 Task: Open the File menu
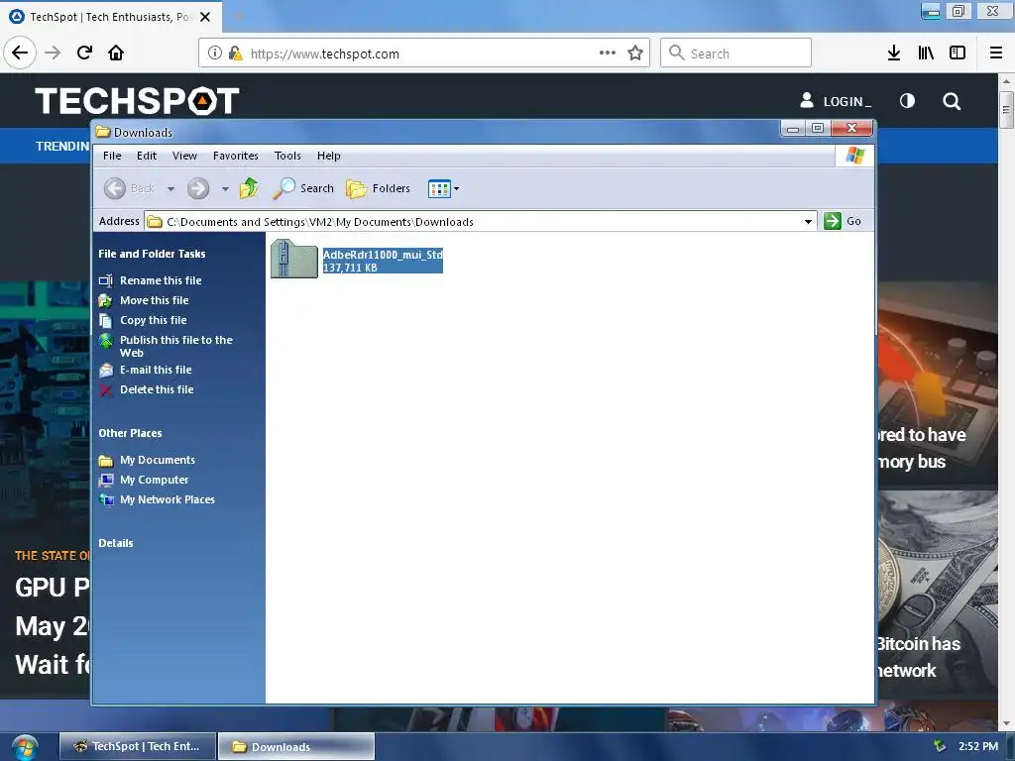[112, 156]
